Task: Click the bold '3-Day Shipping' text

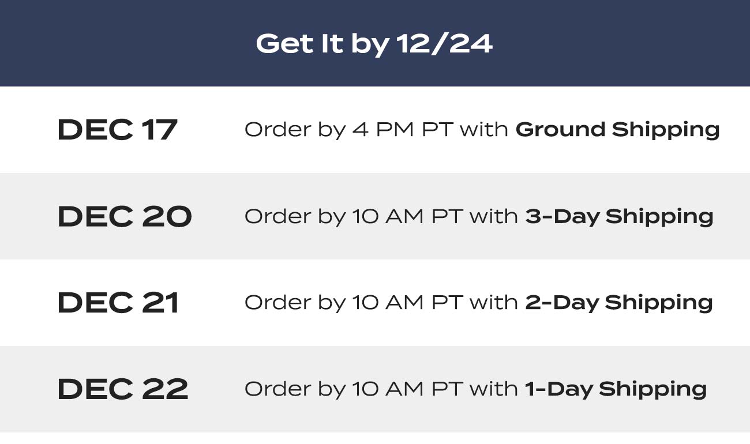Action: [x=619, y=217]
